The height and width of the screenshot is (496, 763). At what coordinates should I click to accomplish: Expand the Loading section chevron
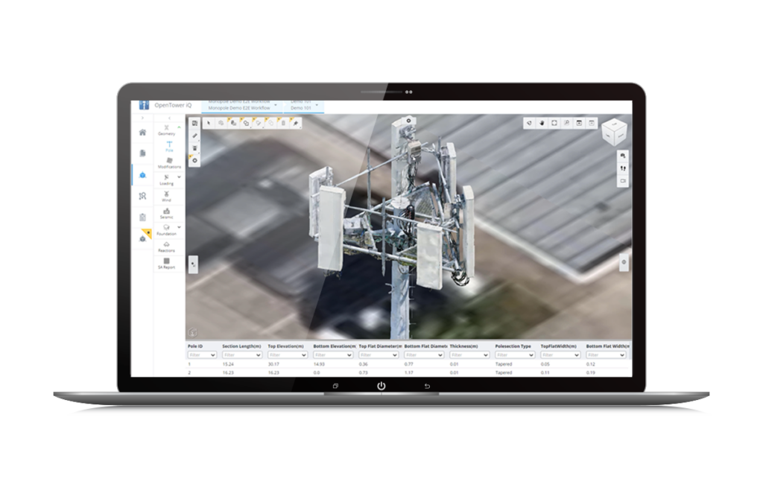point(179,177)
